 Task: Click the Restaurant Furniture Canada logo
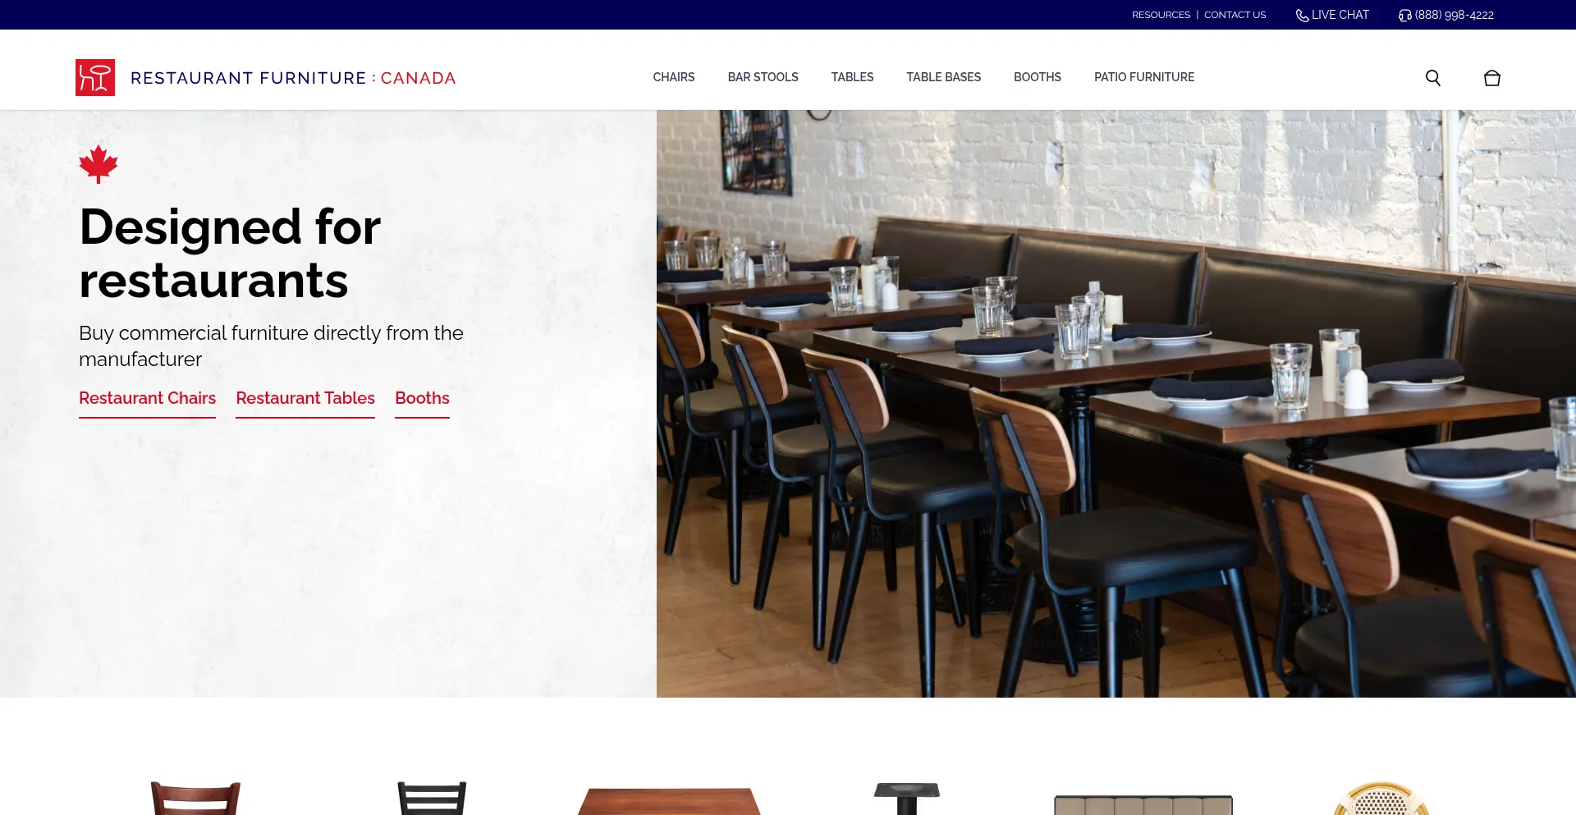coord(265,78)
